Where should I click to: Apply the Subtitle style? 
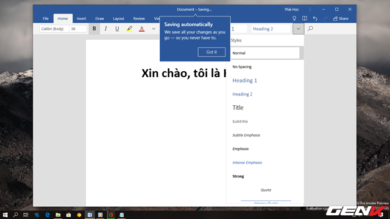tap(265, 121)
